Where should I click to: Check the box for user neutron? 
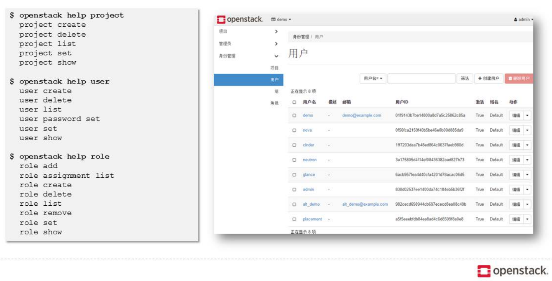coord(294,160)
